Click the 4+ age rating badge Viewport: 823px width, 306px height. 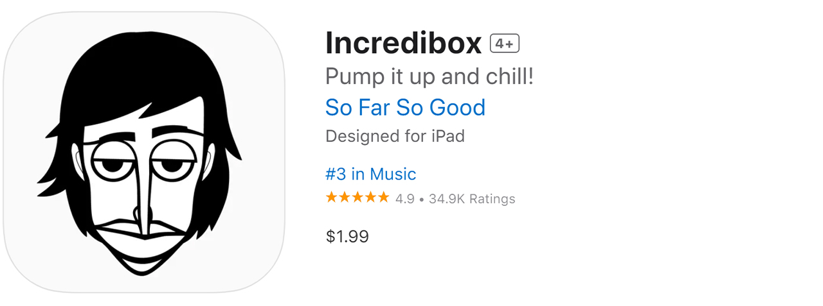pyautogui.click(x=505, y=44)
